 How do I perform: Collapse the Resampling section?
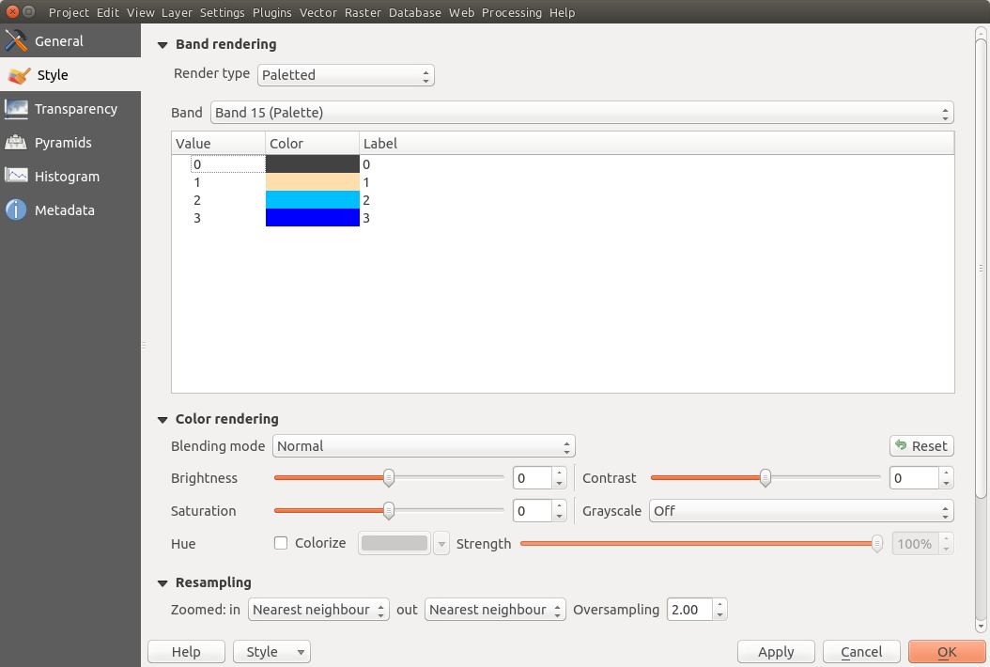coord(162,582)
